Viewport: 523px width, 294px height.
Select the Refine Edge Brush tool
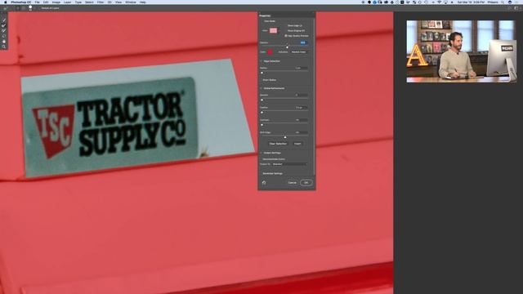4,25
